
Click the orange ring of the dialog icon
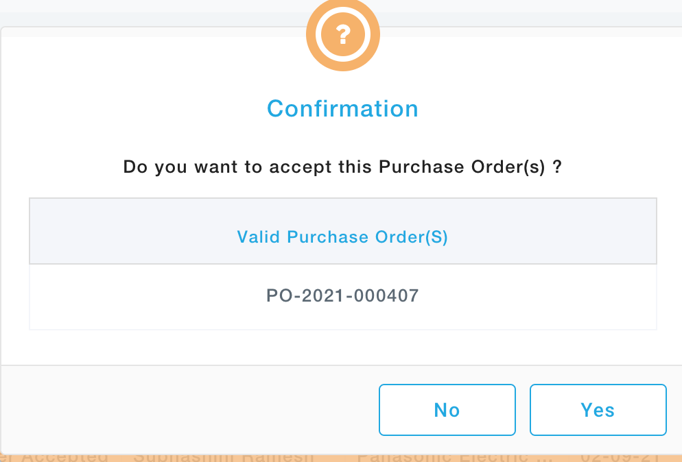point(314,33)
